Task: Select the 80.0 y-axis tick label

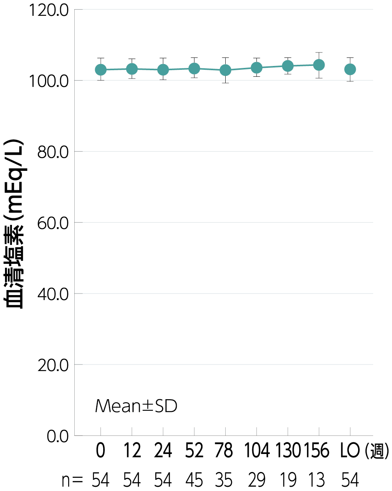Action: (53, 152)
